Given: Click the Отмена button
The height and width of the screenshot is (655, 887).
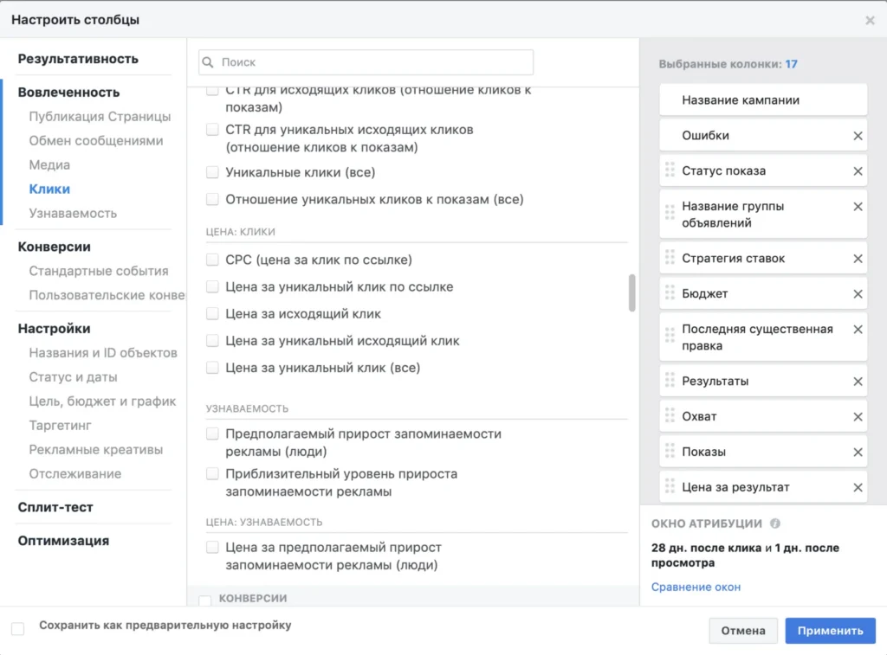Looking at the screenshot, I should pyautogui.click(x=742, y=631).
